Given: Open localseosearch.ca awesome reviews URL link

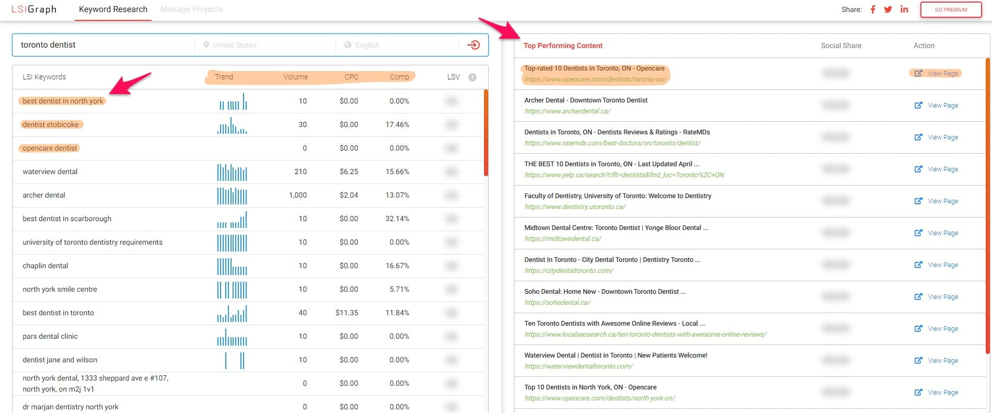Looking at the screenshot, I should (645, 335).
